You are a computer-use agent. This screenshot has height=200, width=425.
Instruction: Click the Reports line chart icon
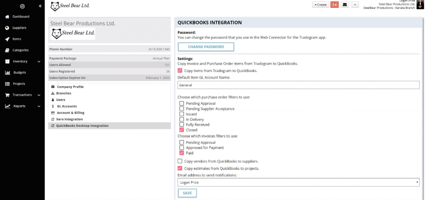tap(7, 106)
